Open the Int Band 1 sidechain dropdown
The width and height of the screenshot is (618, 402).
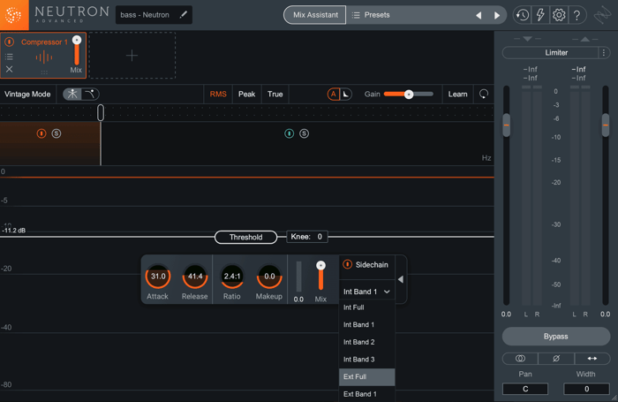[x=366, y=292]
